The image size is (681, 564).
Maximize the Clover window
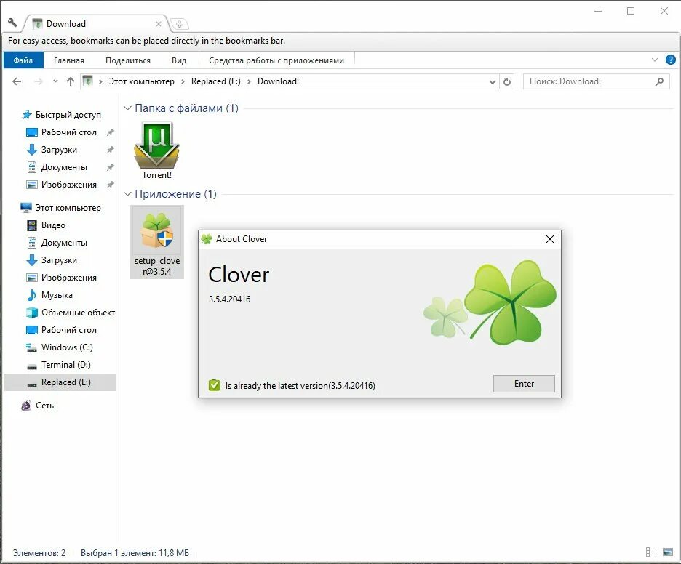point(631,12)
